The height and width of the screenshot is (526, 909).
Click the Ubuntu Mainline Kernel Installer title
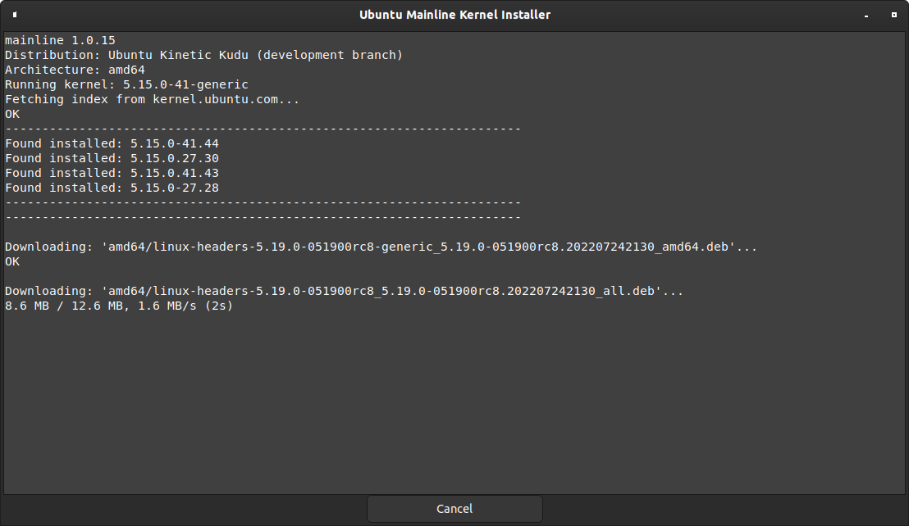[454, 15]
